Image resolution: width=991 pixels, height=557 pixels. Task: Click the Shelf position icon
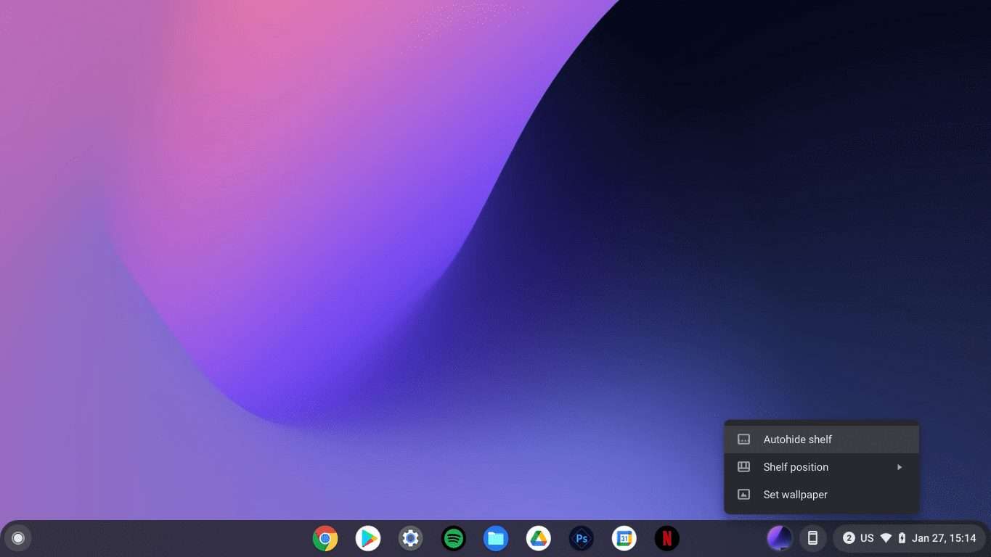point(743,467)
